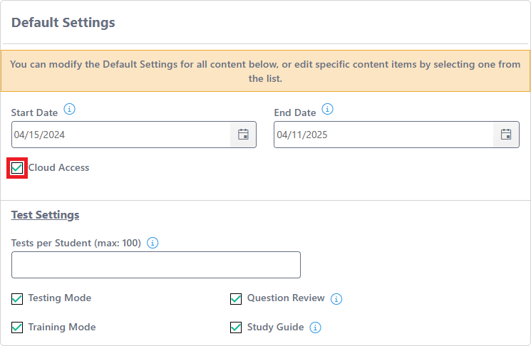Open the End Date calendar picker

(506, 135)
